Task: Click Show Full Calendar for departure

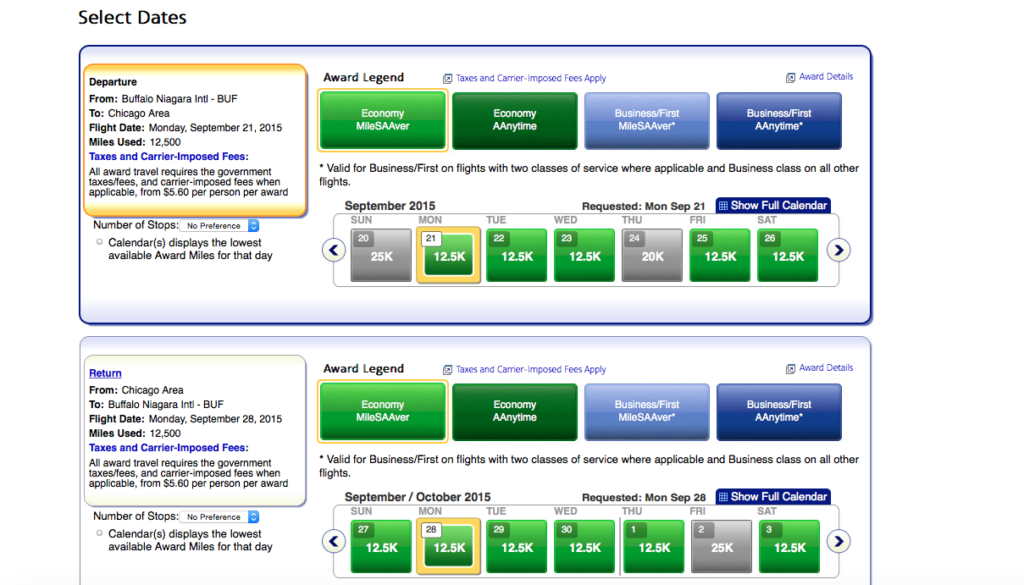Action: (x=772, y=205)
